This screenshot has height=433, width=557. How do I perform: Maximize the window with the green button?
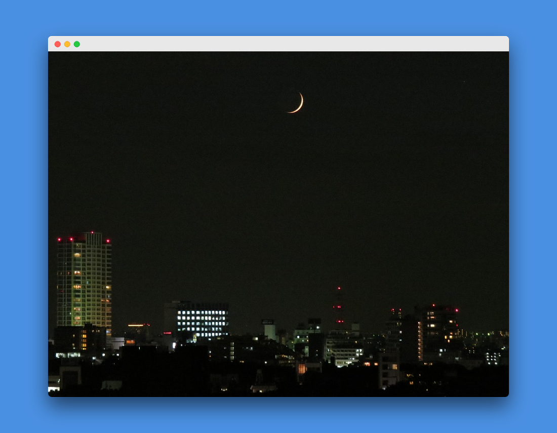click(77, 44)
